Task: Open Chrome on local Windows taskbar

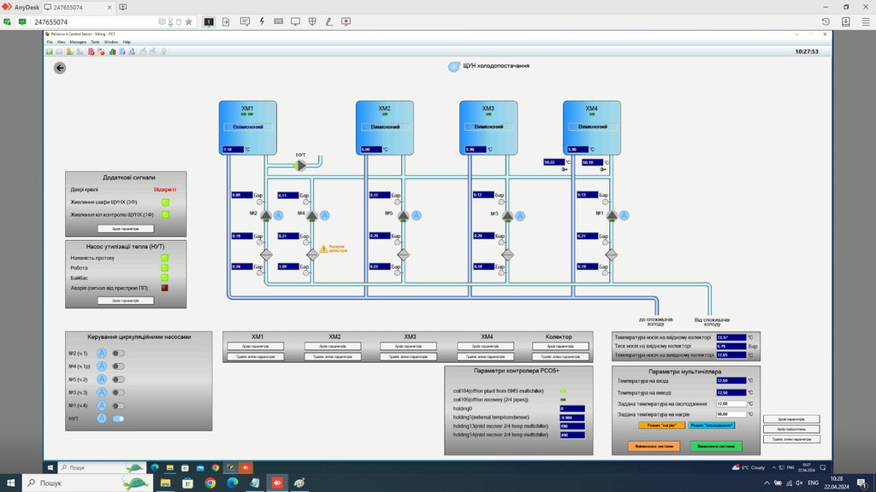Action: coord(210,483)
